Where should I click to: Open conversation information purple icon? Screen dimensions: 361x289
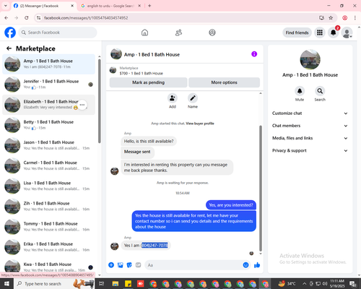click(254, 54)
